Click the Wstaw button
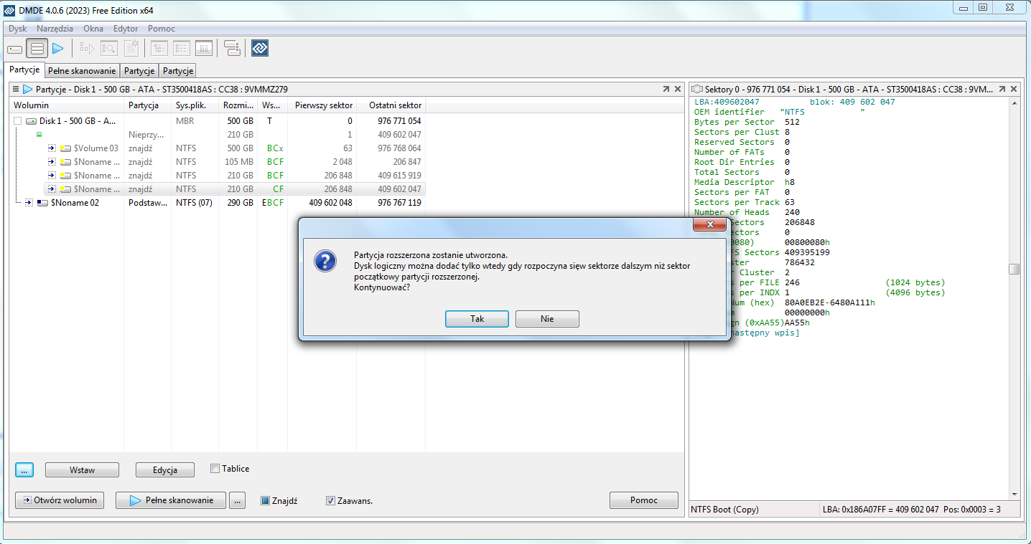 [x=83, y=470]
